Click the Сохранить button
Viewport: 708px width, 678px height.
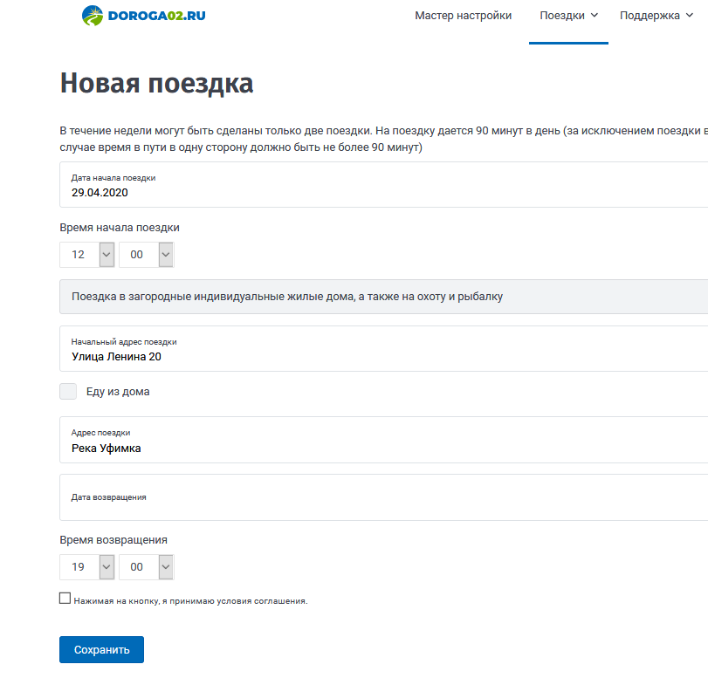point(101,649)
